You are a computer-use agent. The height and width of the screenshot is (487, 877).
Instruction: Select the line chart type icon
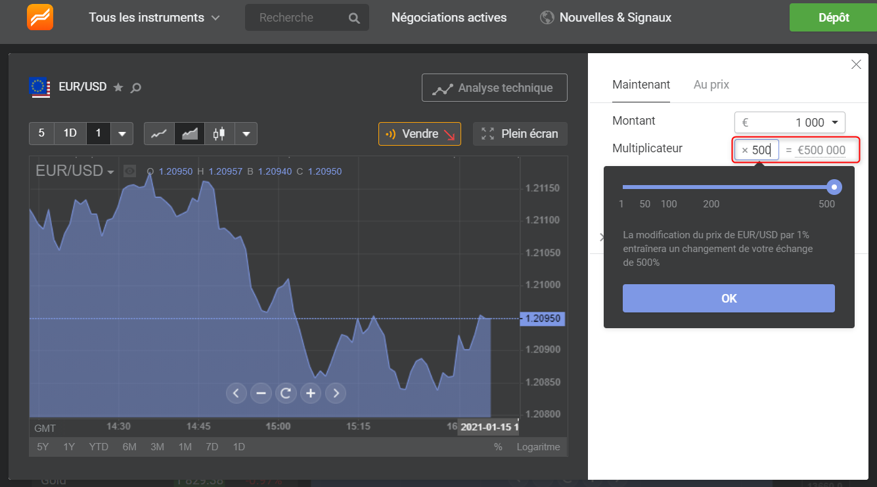point(158,133)
